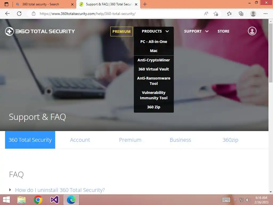Select Mac in the Products menu

154,51
